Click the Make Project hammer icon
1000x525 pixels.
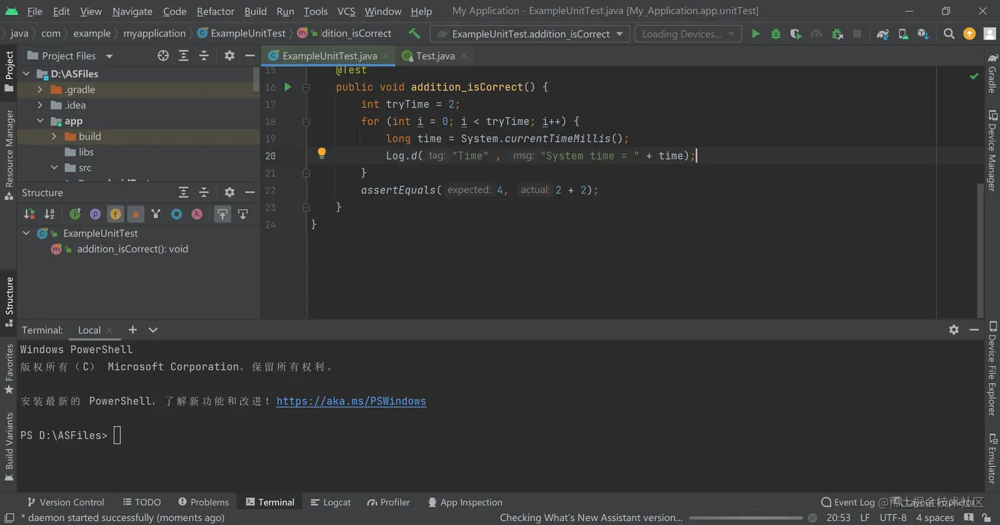[414, 34]
